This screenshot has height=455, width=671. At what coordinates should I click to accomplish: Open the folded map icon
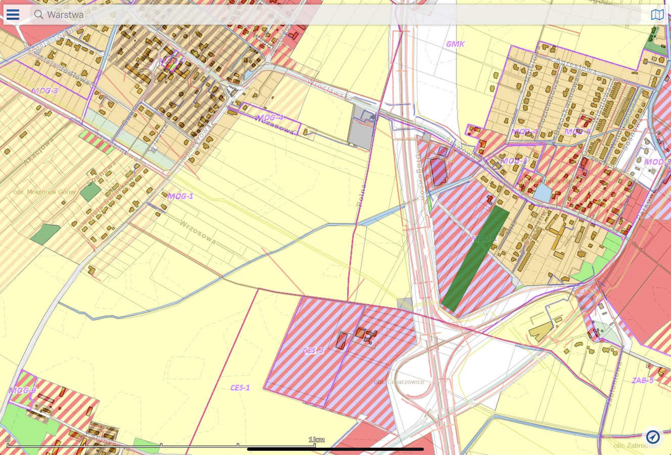657,15
